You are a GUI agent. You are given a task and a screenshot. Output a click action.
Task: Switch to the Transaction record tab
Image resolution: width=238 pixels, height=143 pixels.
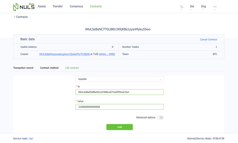point(23,68)
